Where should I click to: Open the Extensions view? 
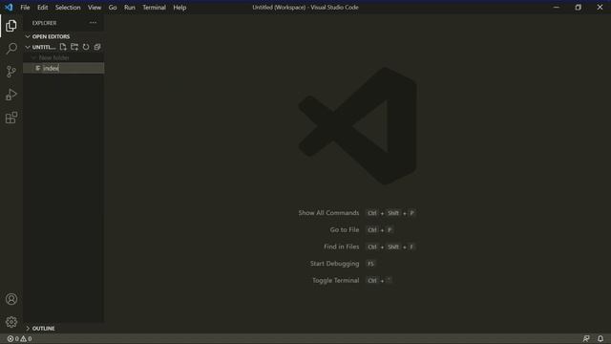(x=11, y=118)
